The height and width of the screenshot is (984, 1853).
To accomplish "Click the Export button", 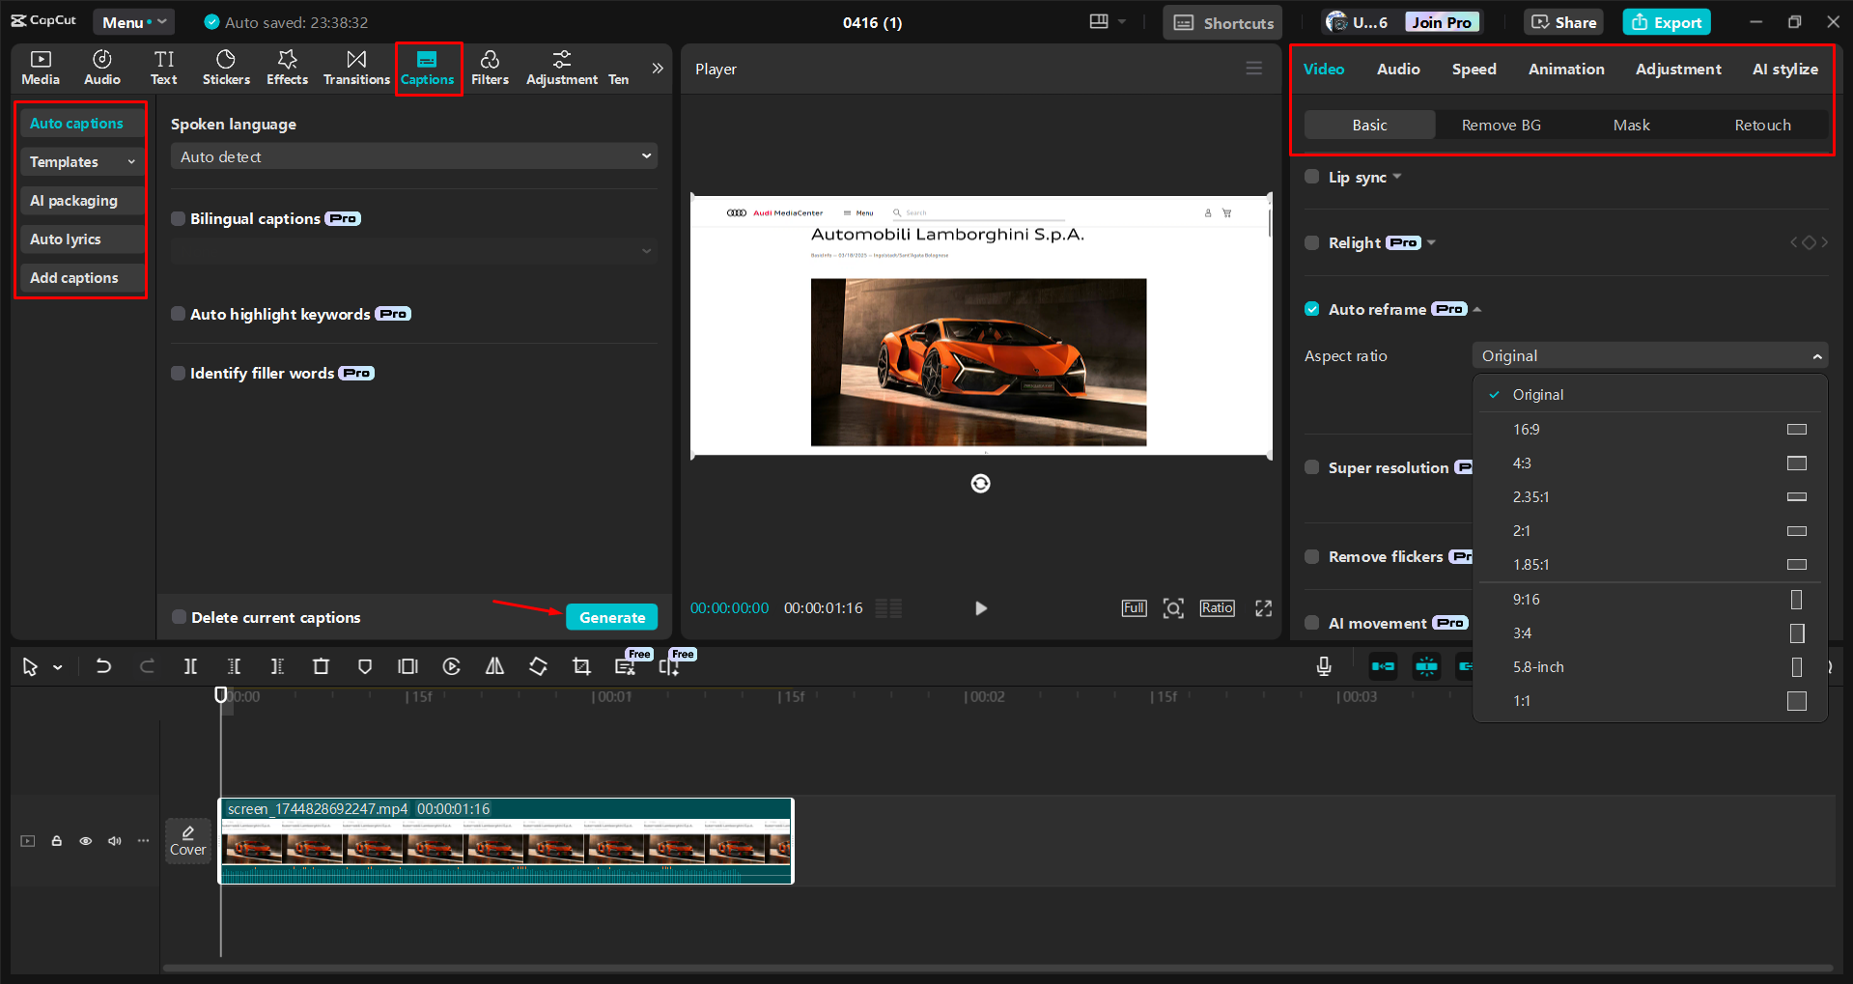I will [1666, 22].
